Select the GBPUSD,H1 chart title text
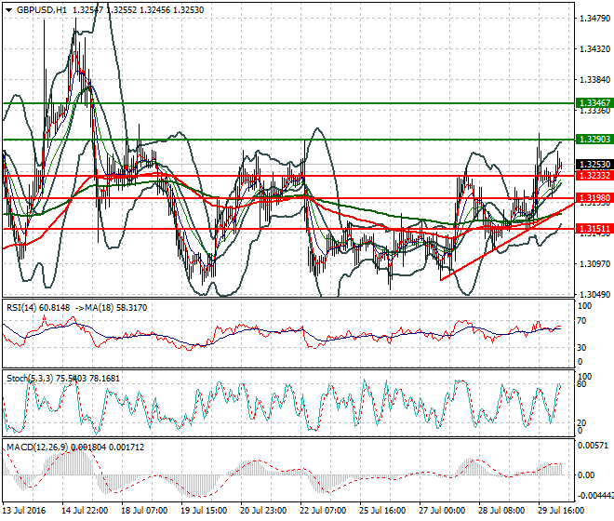614x521 pixels. 41,8
